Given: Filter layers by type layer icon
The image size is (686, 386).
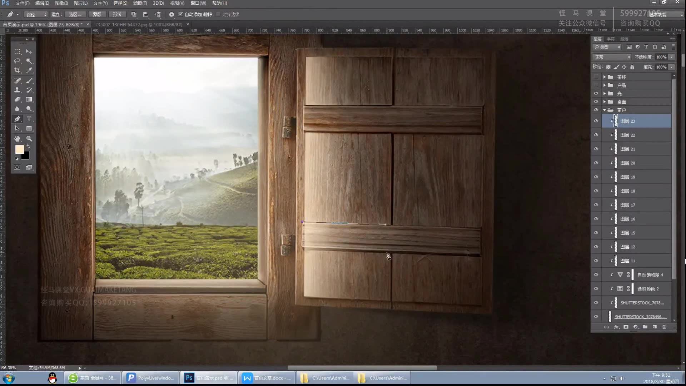Looking at the screenshot, I should point(646,47).
